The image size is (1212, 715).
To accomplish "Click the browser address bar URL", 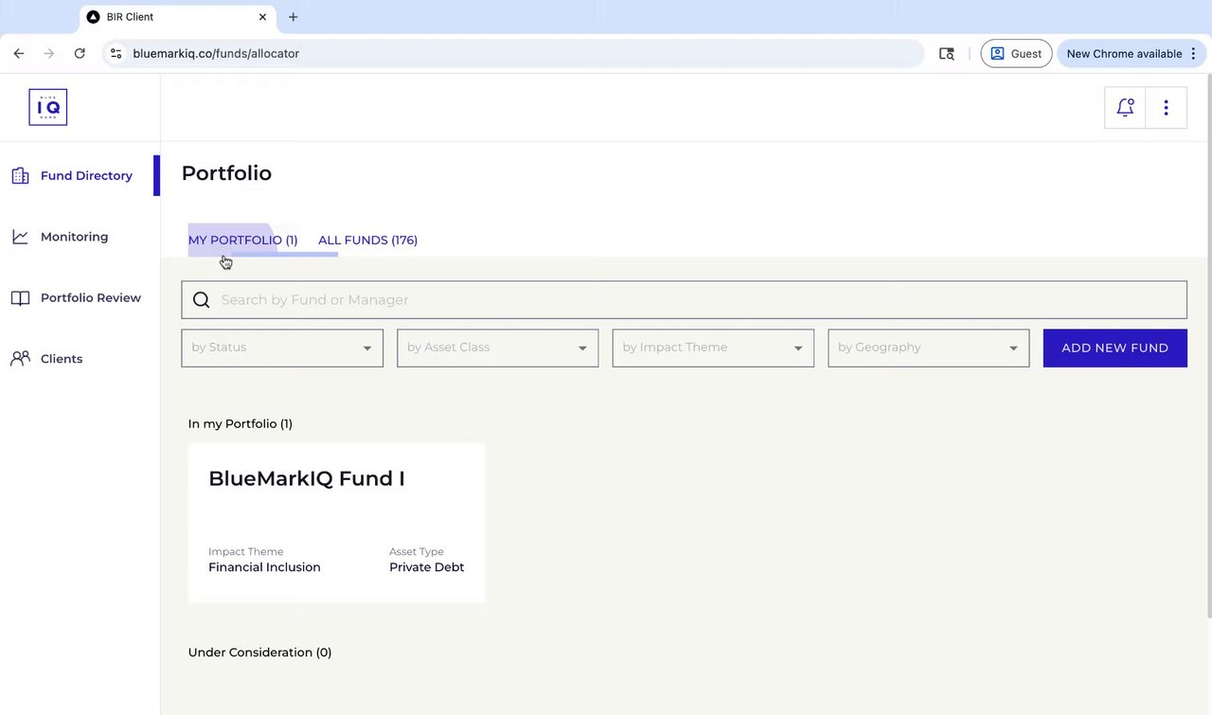I will pos(216,54).
